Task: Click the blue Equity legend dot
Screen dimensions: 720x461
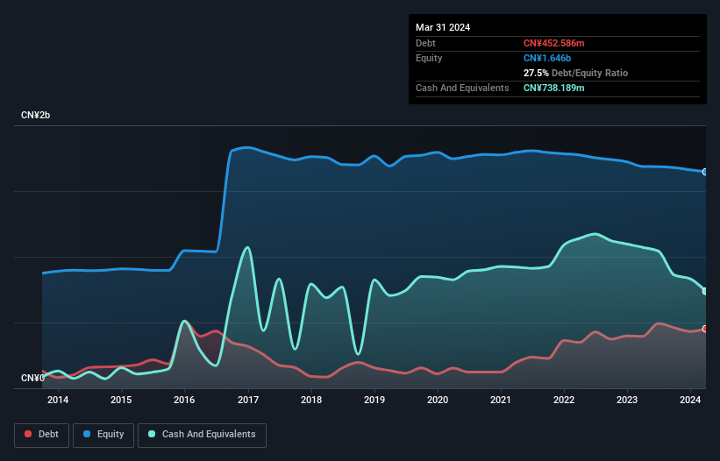Action: pyautogui.click(x=87, y=434)
